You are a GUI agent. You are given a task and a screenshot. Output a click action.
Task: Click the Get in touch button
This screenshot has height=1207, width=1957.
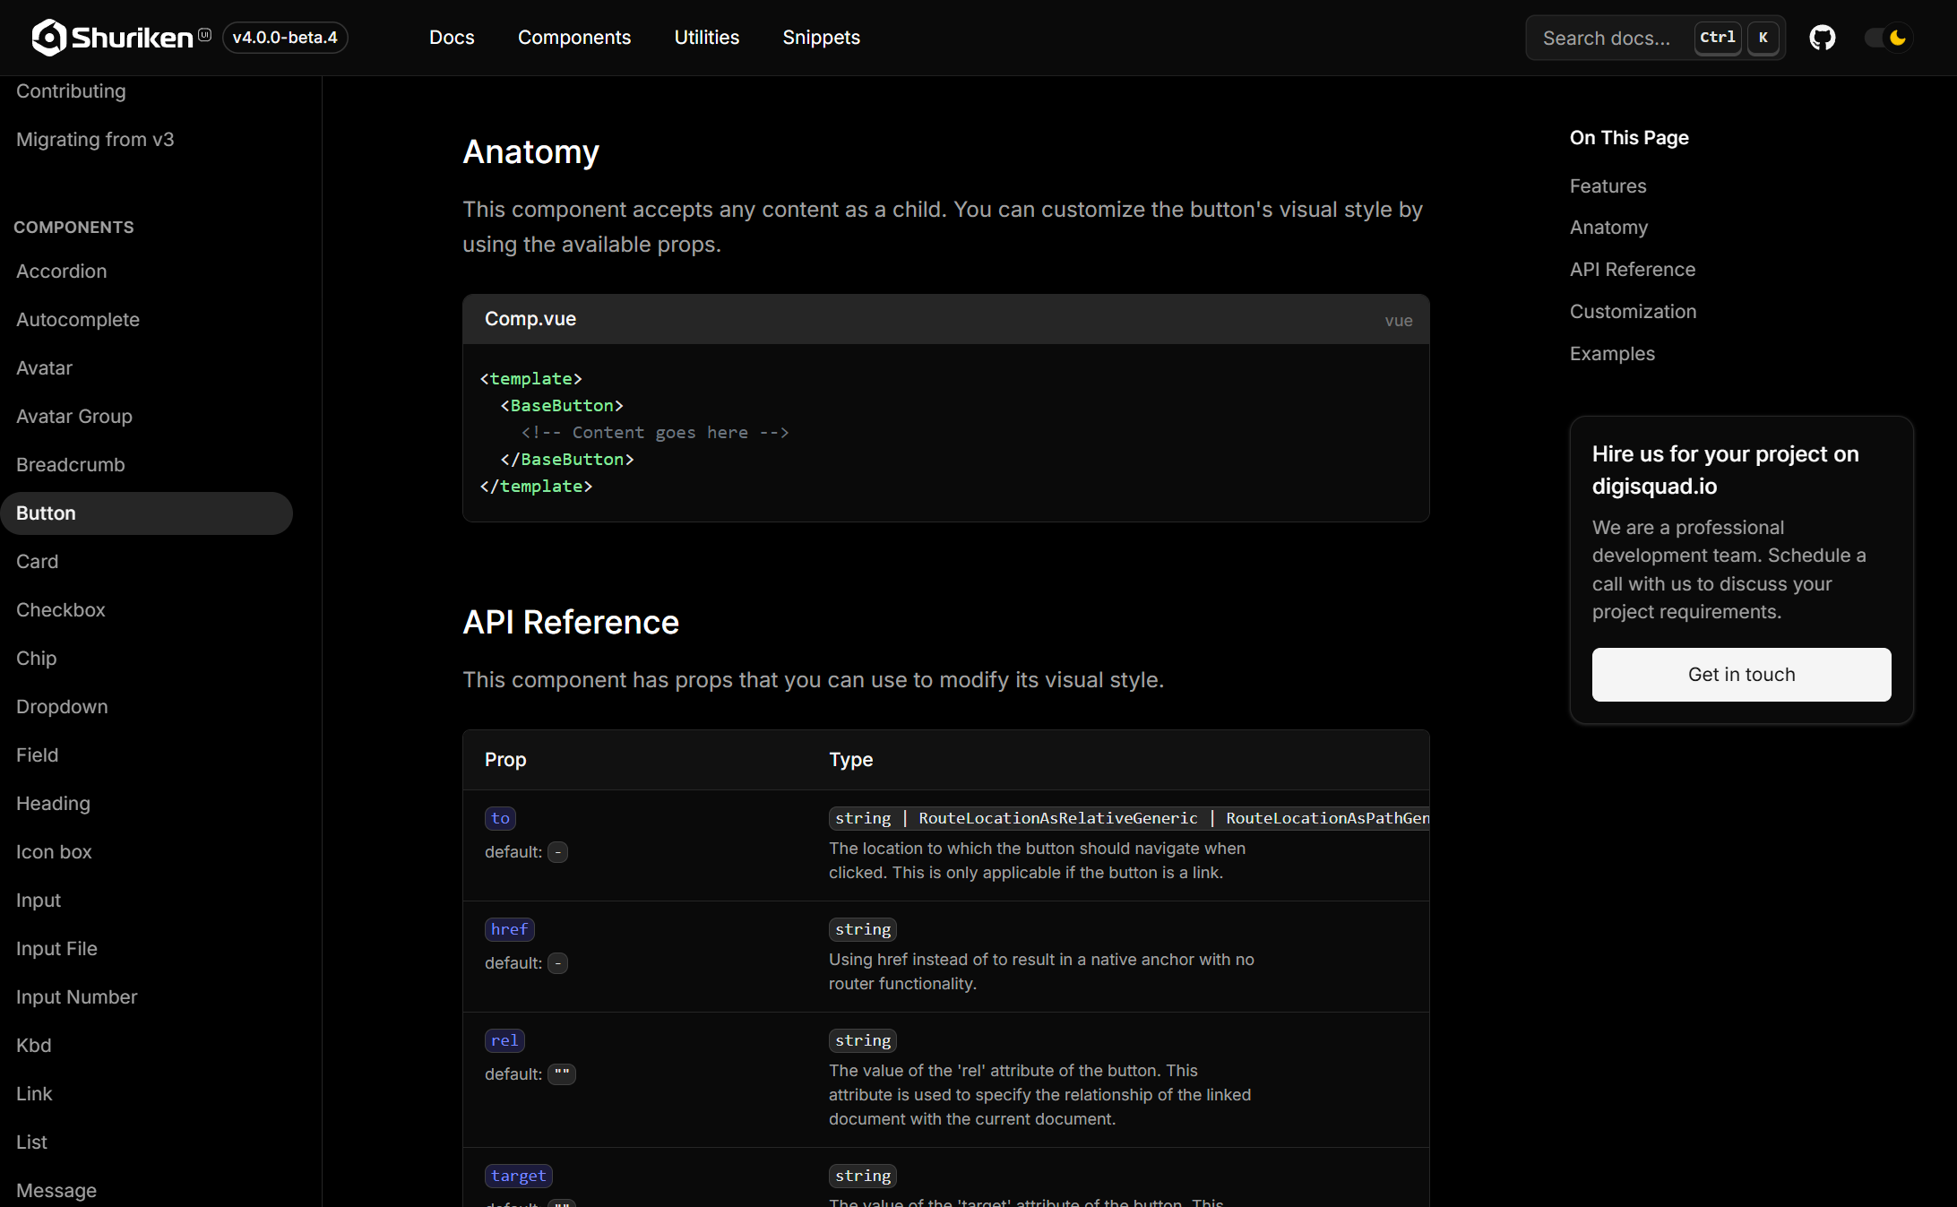1741,675
